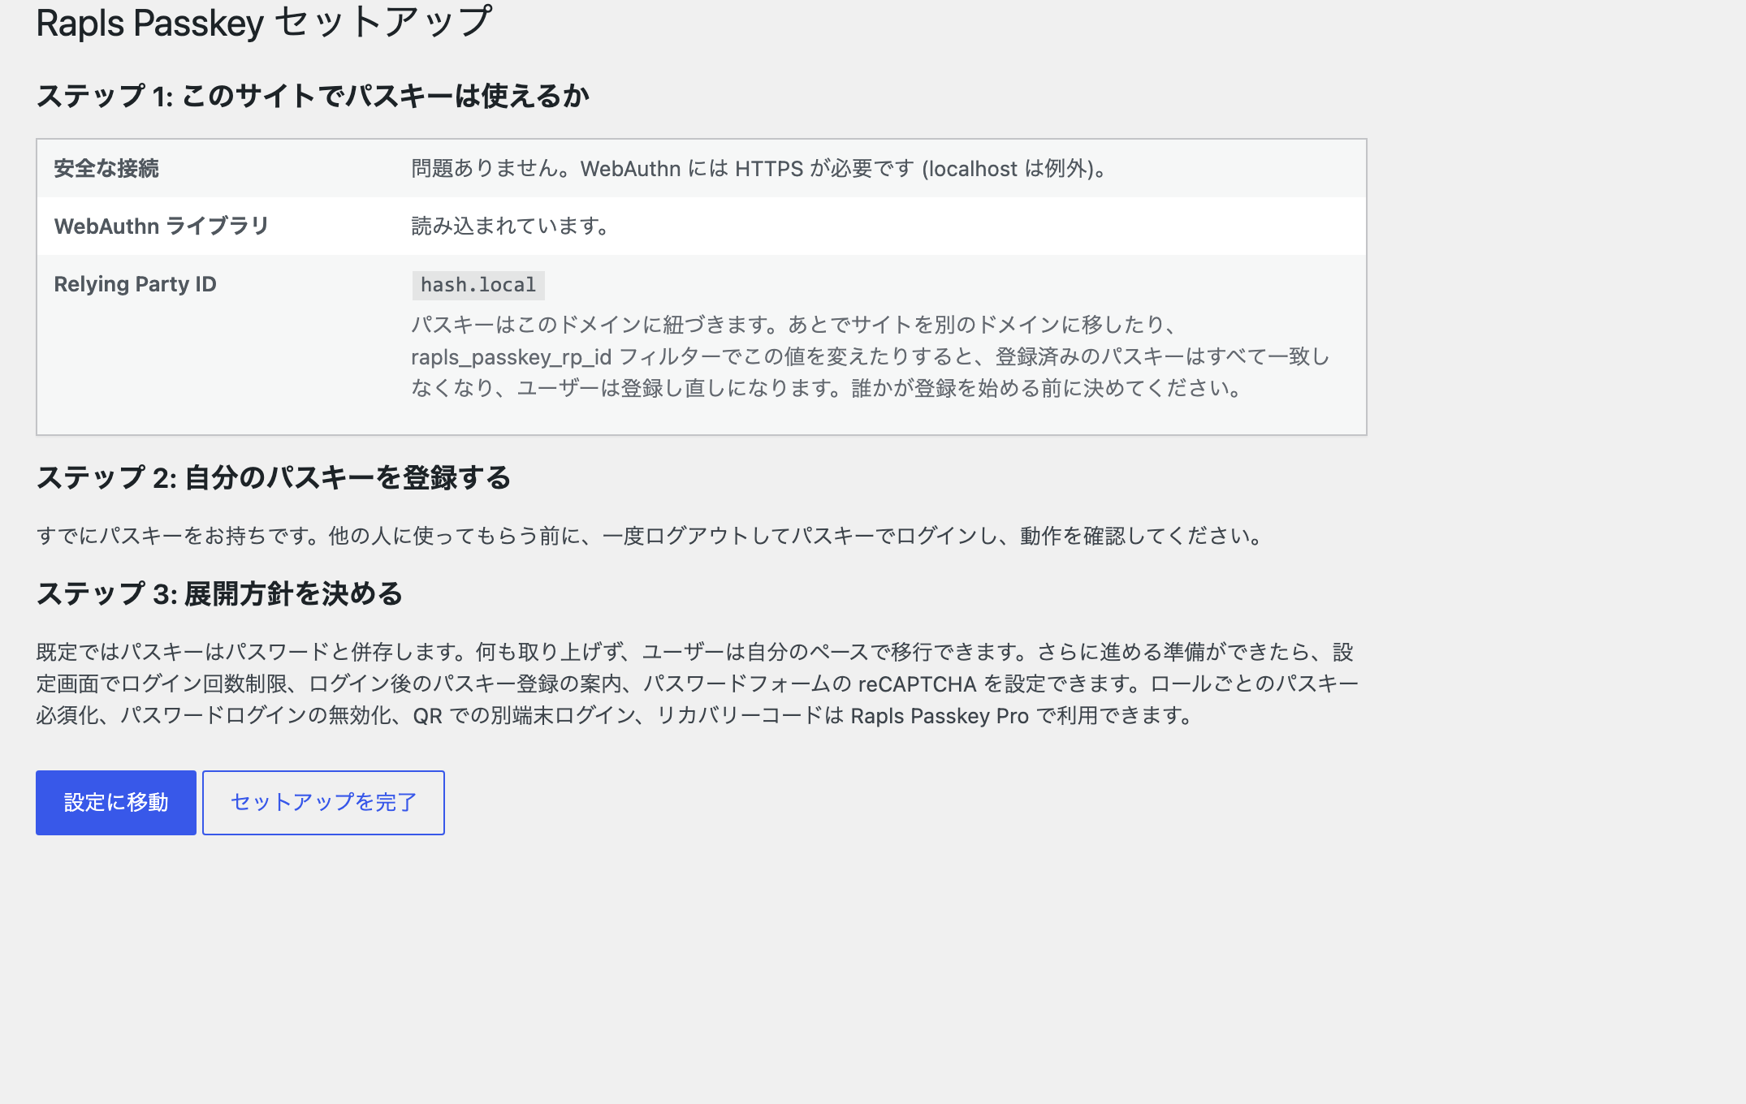Click the HTTPS requirement status text
Viewport: 1746px width, 1104px height.
click(761, 168)
